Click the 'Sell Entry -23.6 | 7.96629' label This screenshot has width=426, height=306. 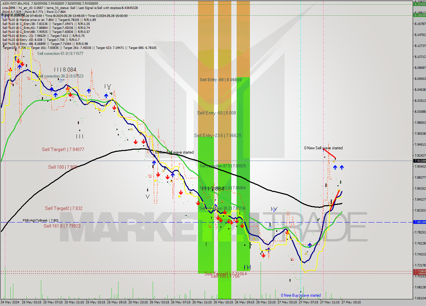pyautogui.click(x=217, y=135)
